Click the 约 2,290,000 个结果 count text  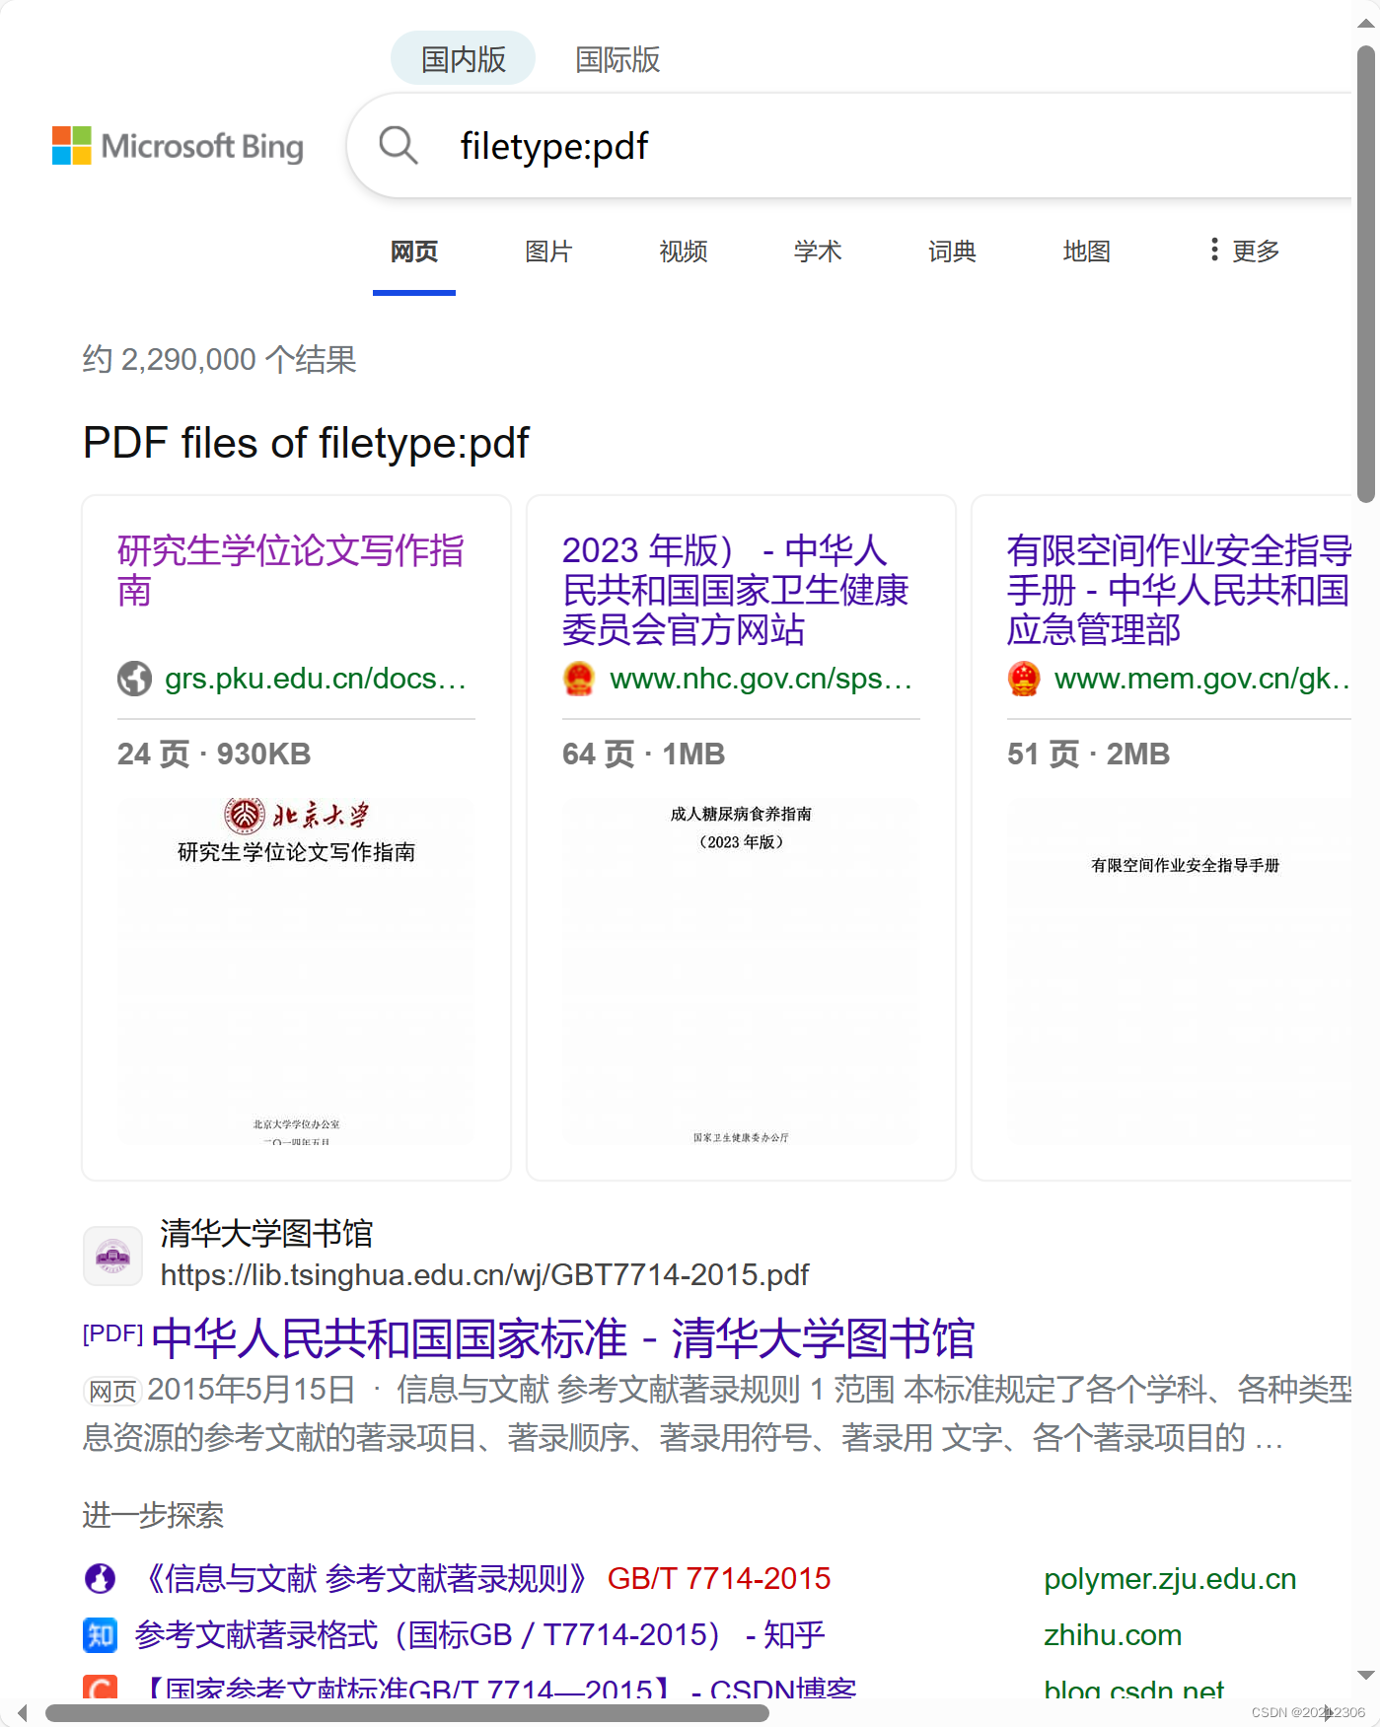[219, 359]
